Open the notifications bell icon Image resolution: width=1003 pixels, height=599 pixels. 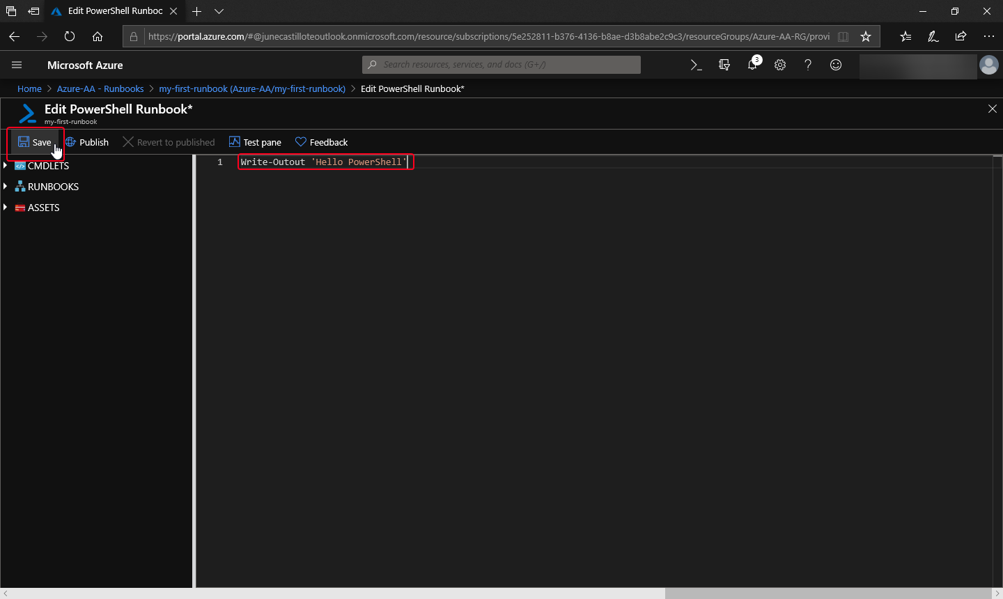(x=752, y=64)
